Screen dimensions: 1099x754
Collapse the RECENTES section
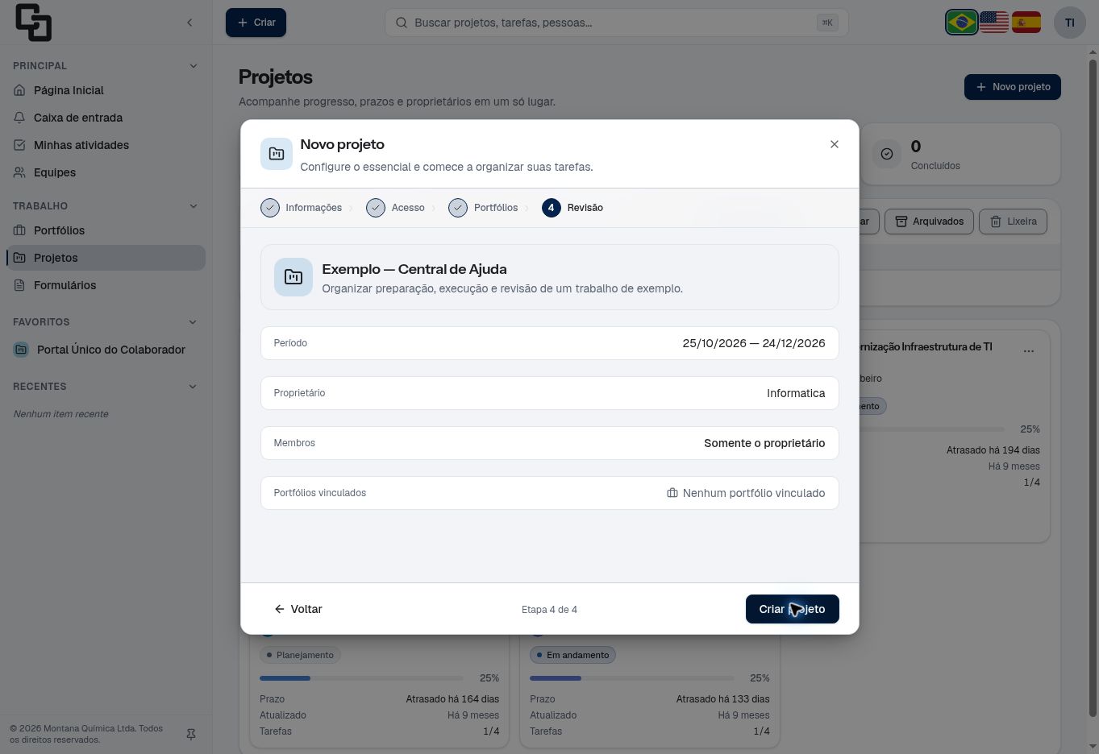(193, 387)
